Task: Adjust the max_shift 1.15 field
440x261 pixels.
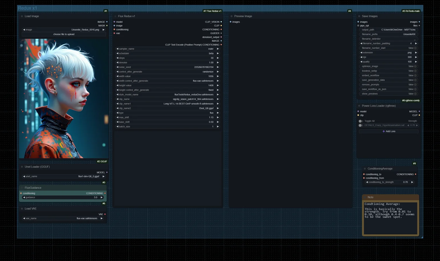Action: [x=168, y=118]
